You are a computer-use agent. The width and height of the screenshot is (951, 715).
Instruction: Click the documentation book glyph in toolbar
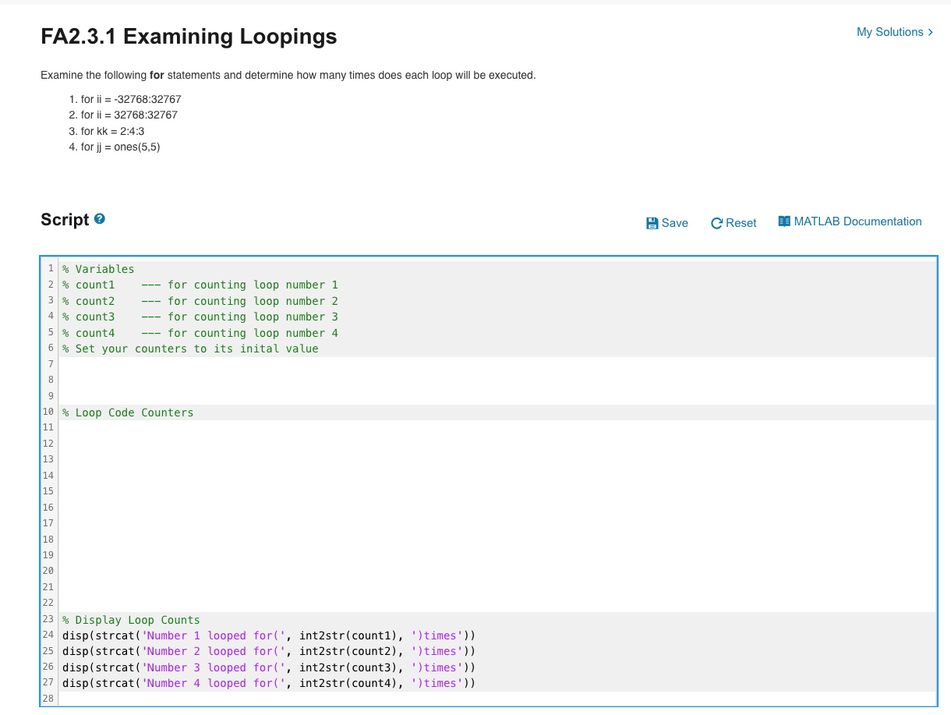784,221
